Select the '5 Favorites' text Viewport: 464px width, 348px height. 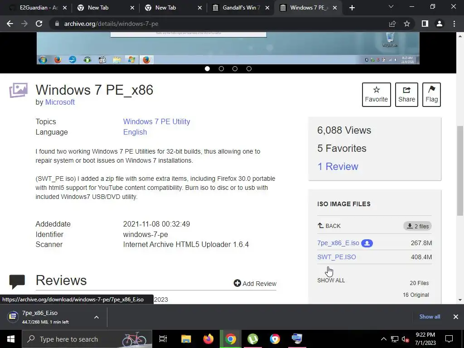342,148
